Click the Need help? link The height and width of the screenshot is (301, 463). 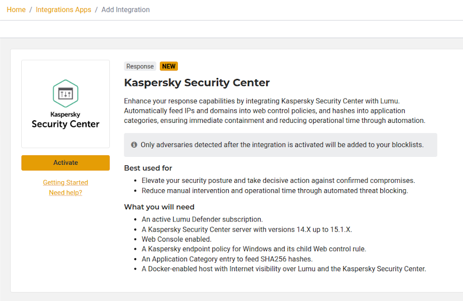pos(65,192)
